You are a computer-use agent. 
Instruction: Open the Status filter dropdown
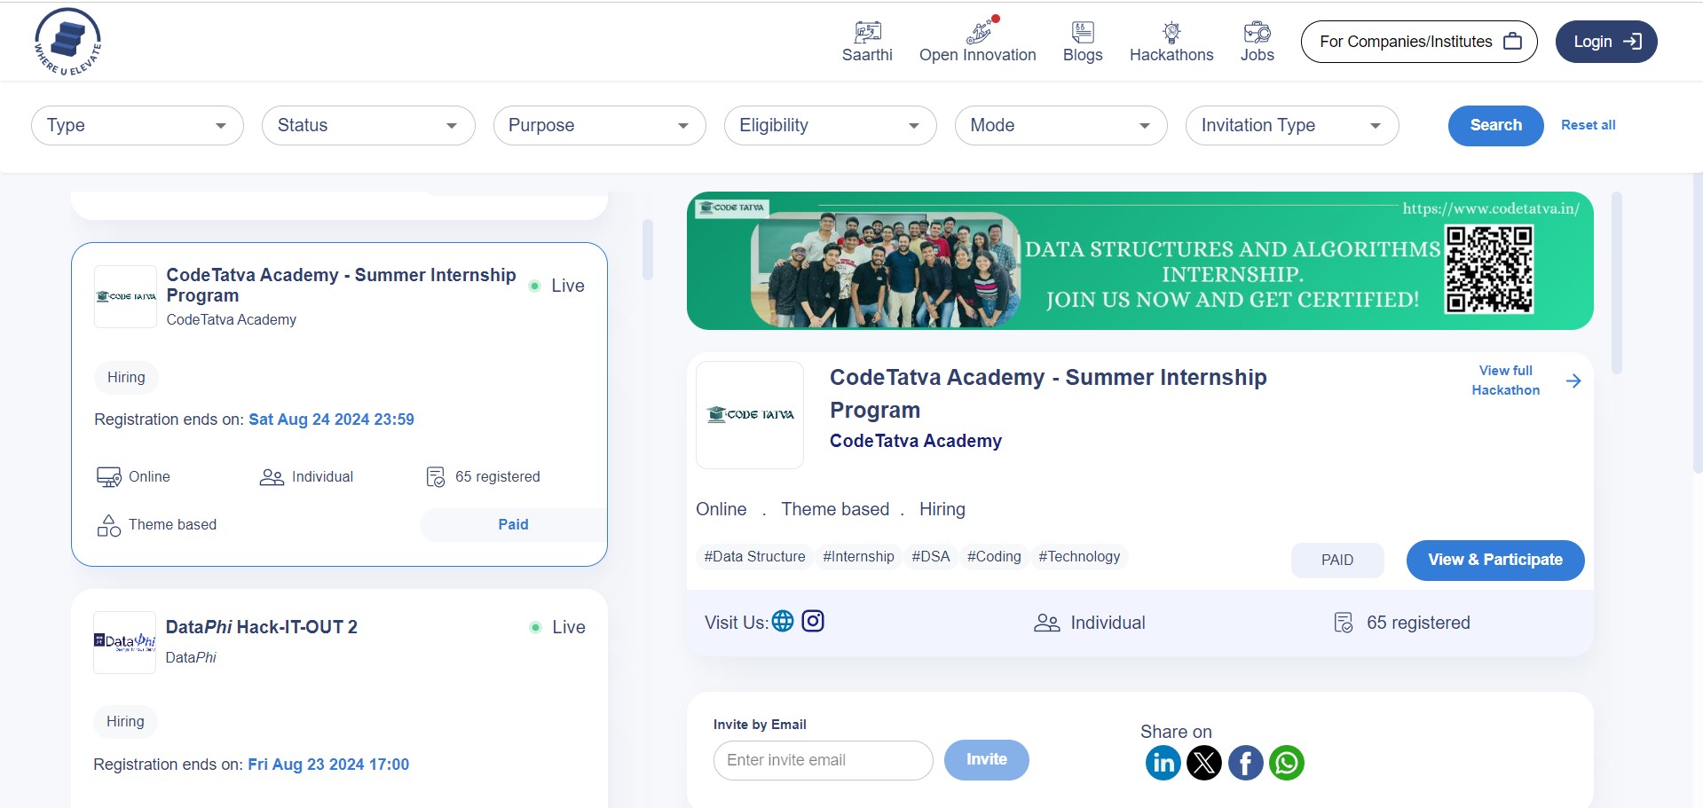[368, 125]
